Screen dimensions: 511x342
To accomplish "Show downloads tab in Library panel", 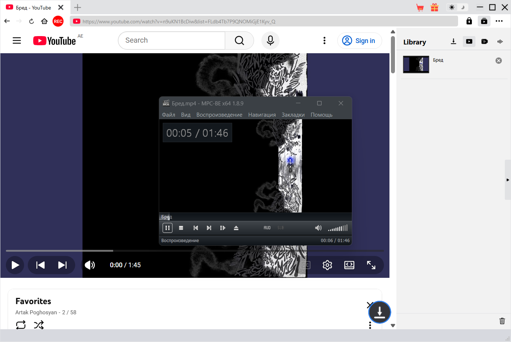I will (453, 42).
